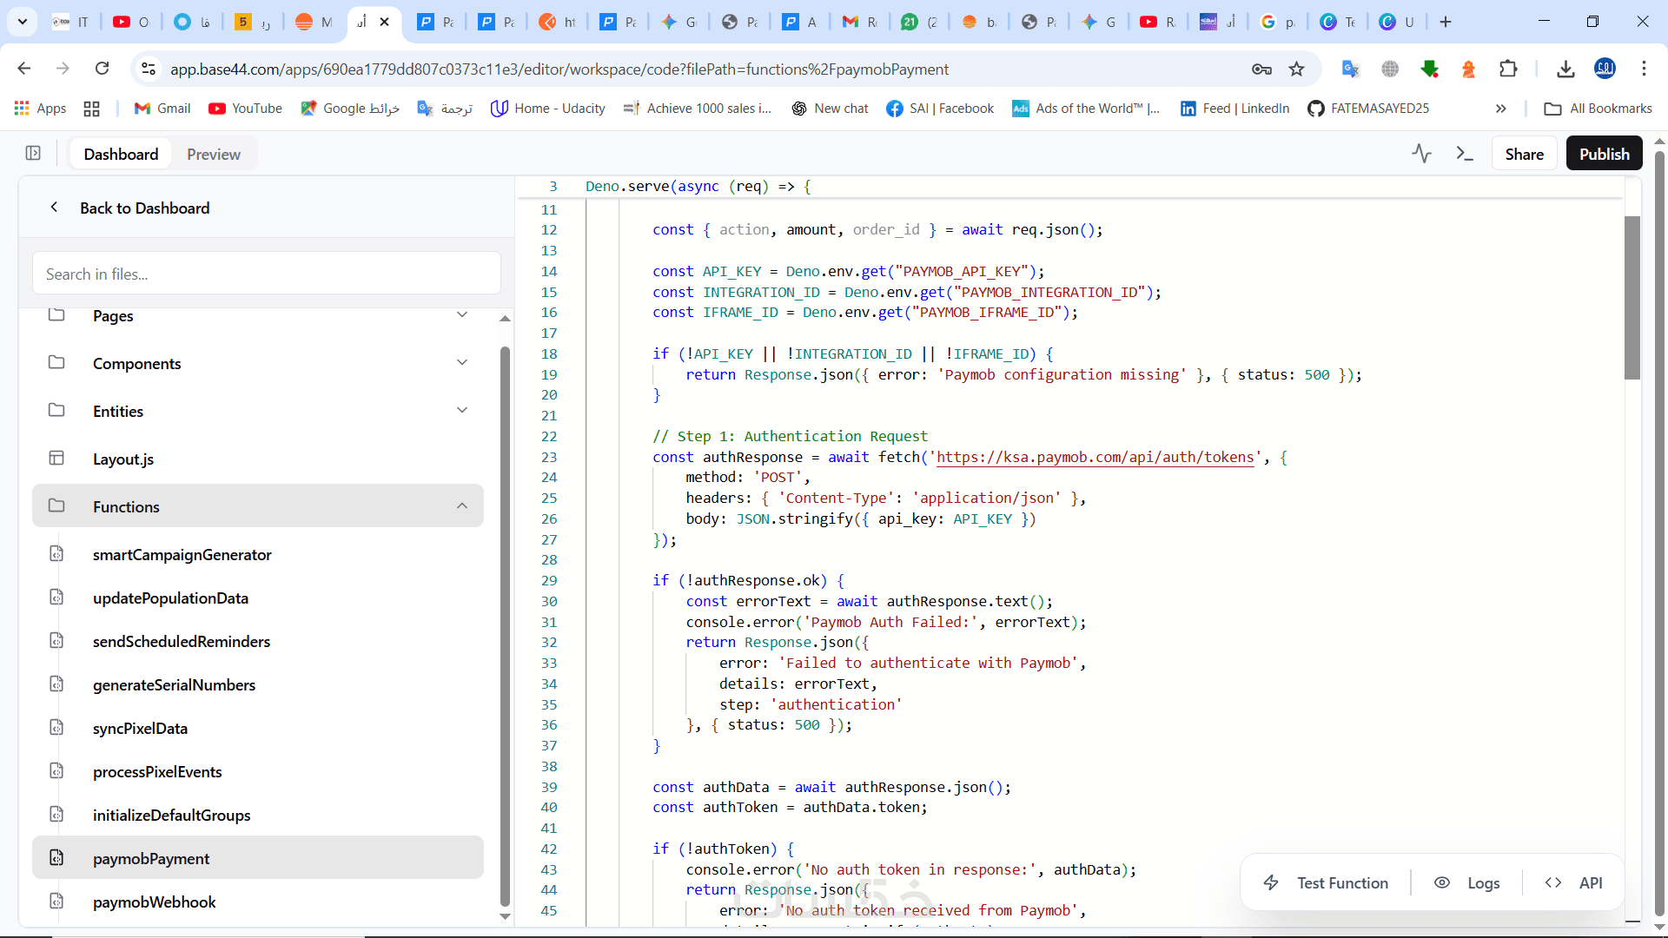The height and width of the screenshot is (938, 1668).
Task: Reload the page in browser
Action: [103, 69]
